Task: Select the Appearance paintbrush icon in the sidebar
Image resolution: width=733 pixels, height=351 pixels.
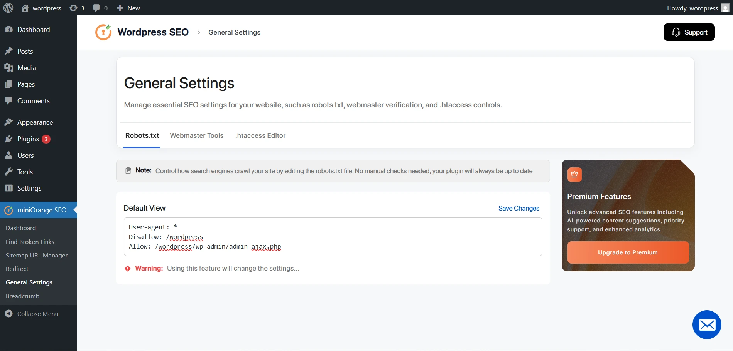Action: click(9, 122)
